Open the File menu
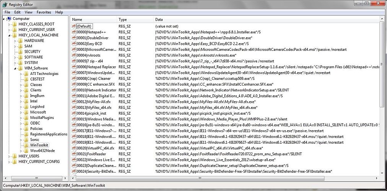Image resolution: width=387 pixels, height=191 pixels. 7,12
